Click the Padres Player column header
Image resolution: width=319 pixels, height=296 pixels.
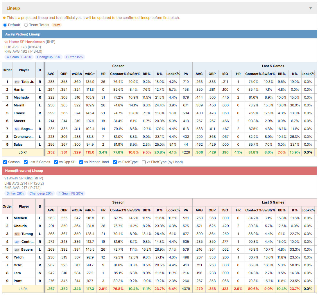24,70
